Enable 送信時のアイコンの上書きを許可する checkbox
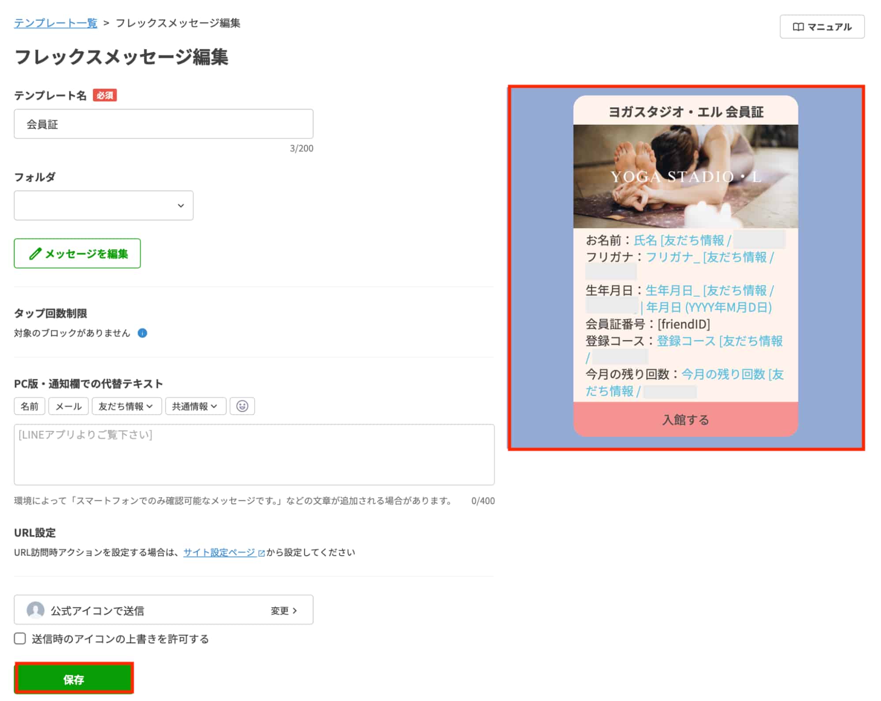The width and height of the screenshot is (881, 701). pos(20,638)
